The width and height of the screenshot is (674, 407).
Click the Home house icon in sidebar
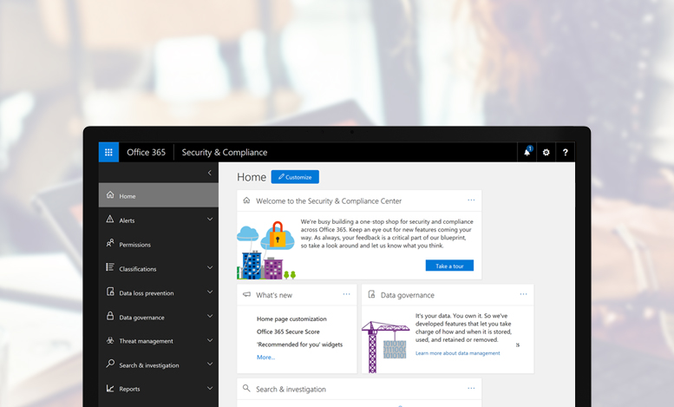coord(110,195)
